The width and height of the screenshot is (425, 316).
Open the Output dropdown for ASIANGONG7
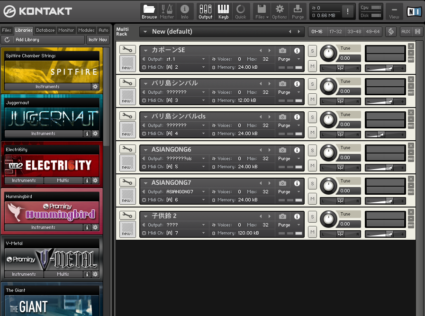point(203,191)
